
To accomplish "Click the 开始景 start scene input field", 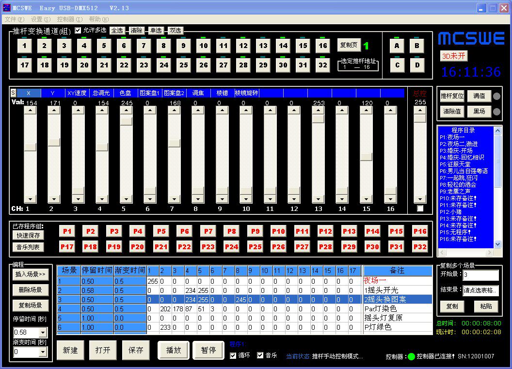I will pos(480,275).
